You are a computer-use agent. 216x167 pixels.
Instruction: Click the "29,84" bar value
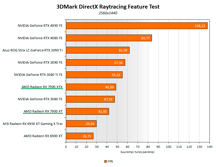[x=90, y=124]
